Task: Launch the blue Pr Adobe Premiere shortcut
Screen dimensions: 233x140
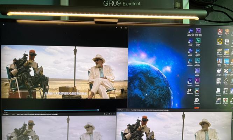Action: click(x=190, y=82)
